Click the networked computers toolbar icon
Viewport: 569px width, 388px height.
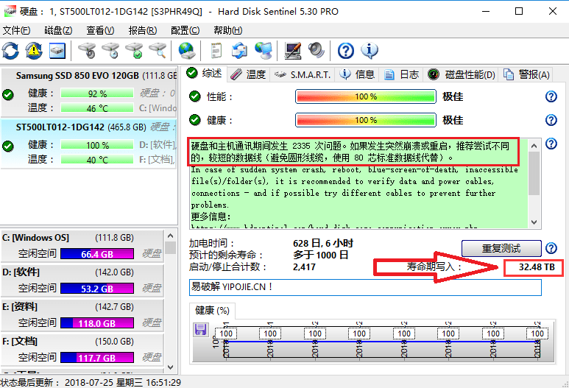(264, 50)
